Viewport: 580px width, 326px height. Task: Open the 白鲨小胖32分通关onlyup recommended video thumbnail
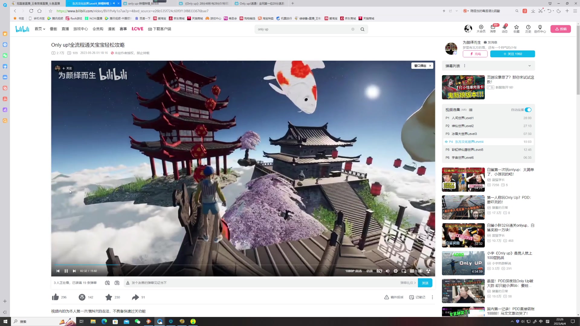coord(463,235)
